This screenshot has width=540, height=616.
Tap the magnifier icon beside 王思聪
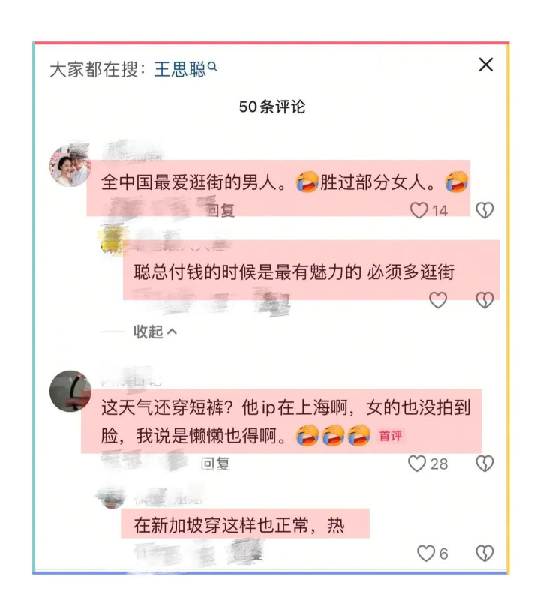[x=212, y=66]
